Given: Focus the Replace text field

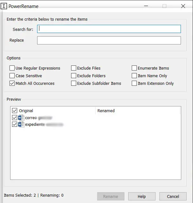Looking at the screenshot, I should (x=109, y=40).
